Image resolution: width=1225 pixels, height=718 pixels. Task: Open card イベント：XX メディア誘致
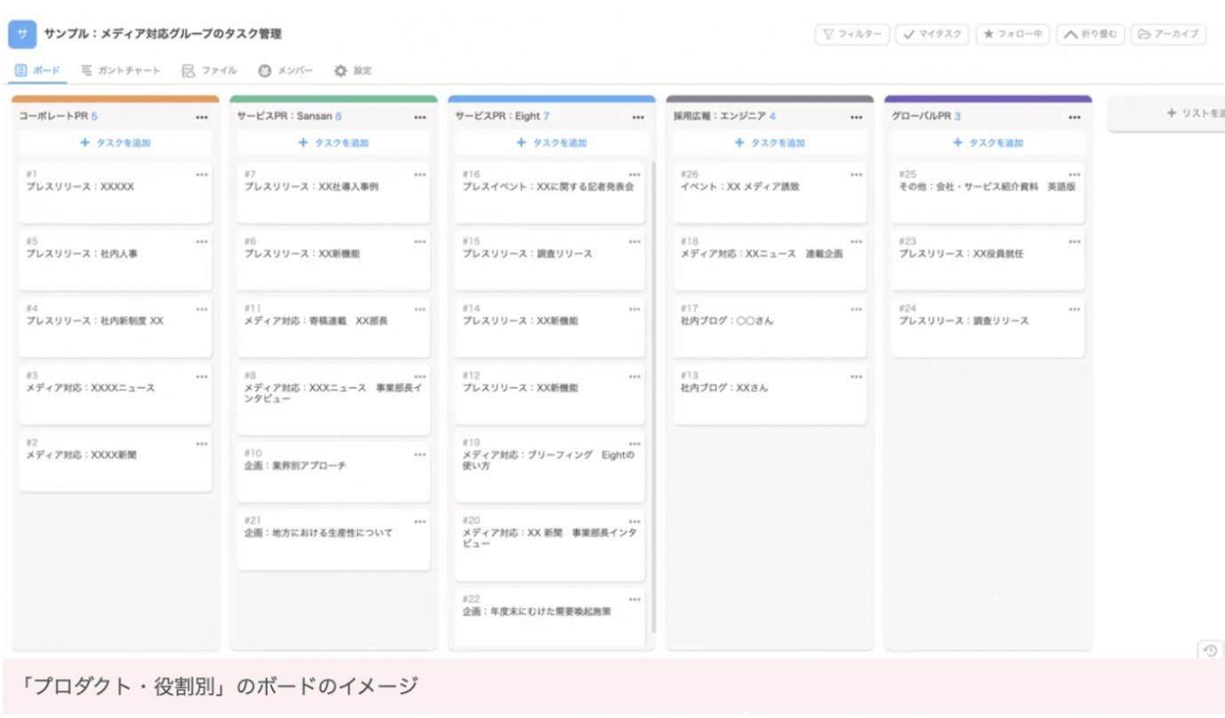click(x=770, y=193)
